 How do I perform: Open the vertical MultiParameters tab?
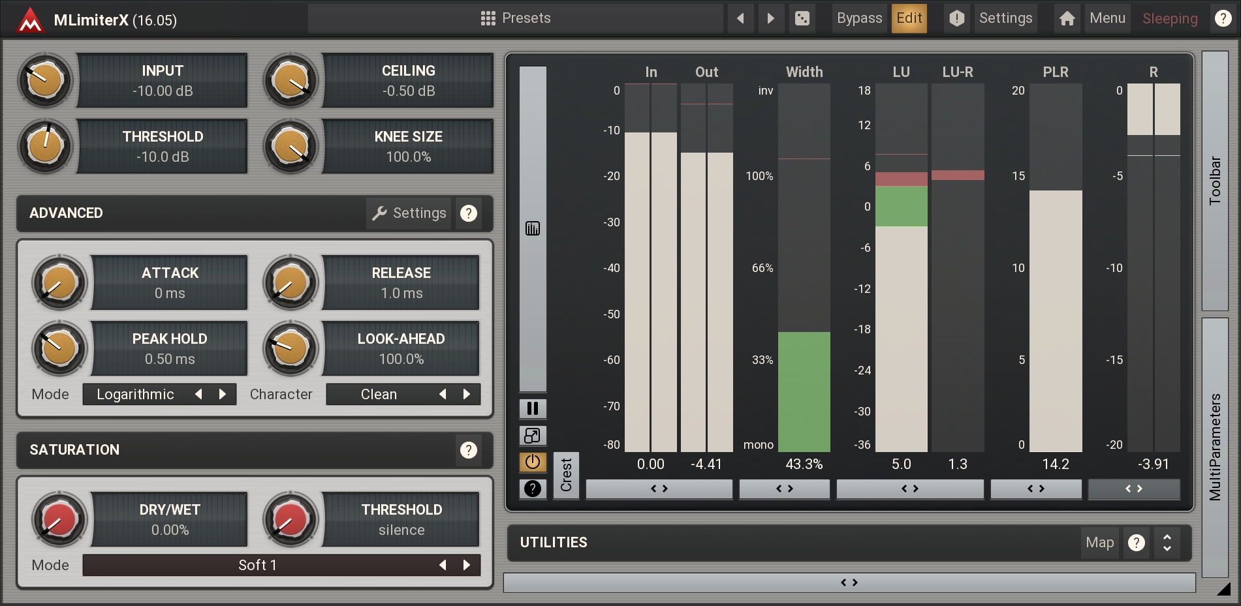click(x=1215, y=447)
